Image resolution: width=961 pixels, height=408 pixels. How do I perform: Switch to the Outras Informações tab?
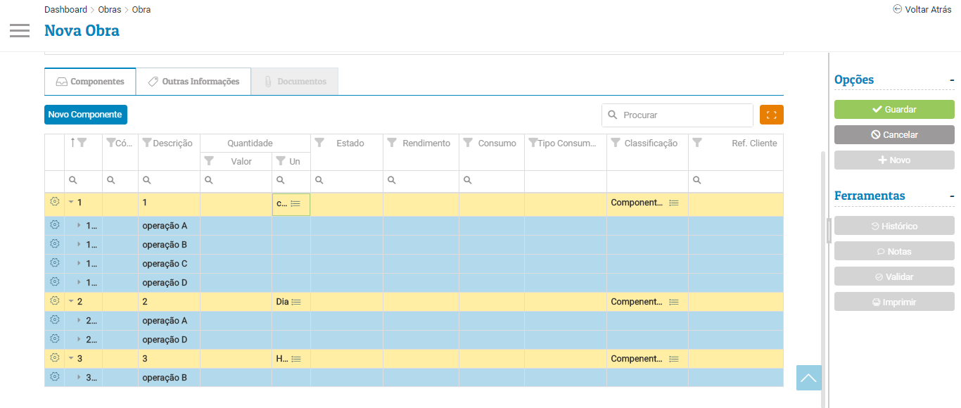click(193, 82)
